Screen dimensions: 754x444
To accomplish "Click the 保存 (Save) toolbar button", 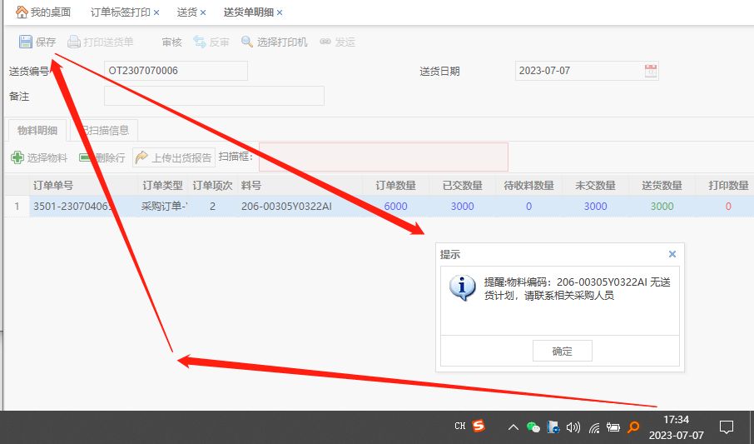I will pyautogui.click(x=37, y=42).
